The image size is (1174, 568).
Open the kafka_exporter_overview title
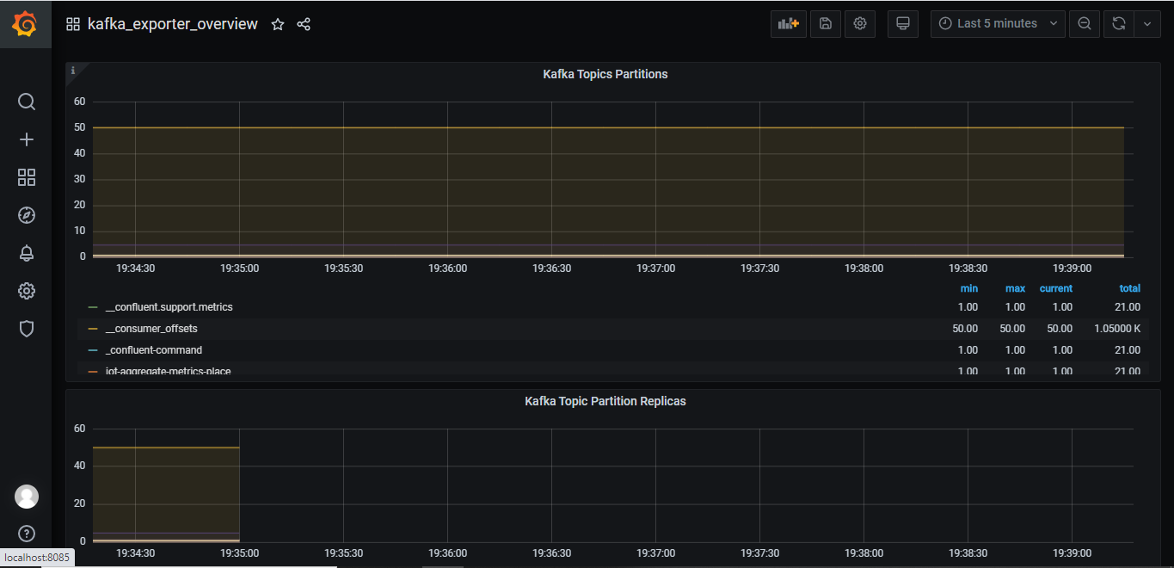pos(173,24)
